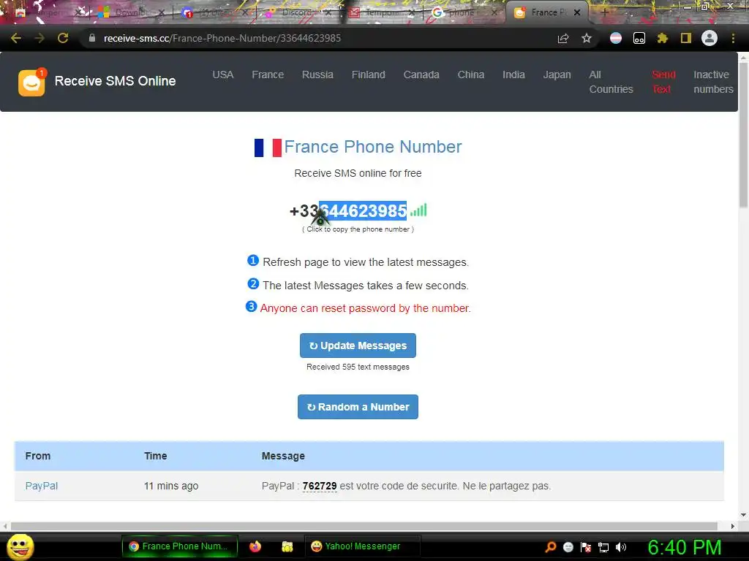Click the '11 mins ago' time cell
The width and height of the screenshot is (749, 561).
point(171,486)
